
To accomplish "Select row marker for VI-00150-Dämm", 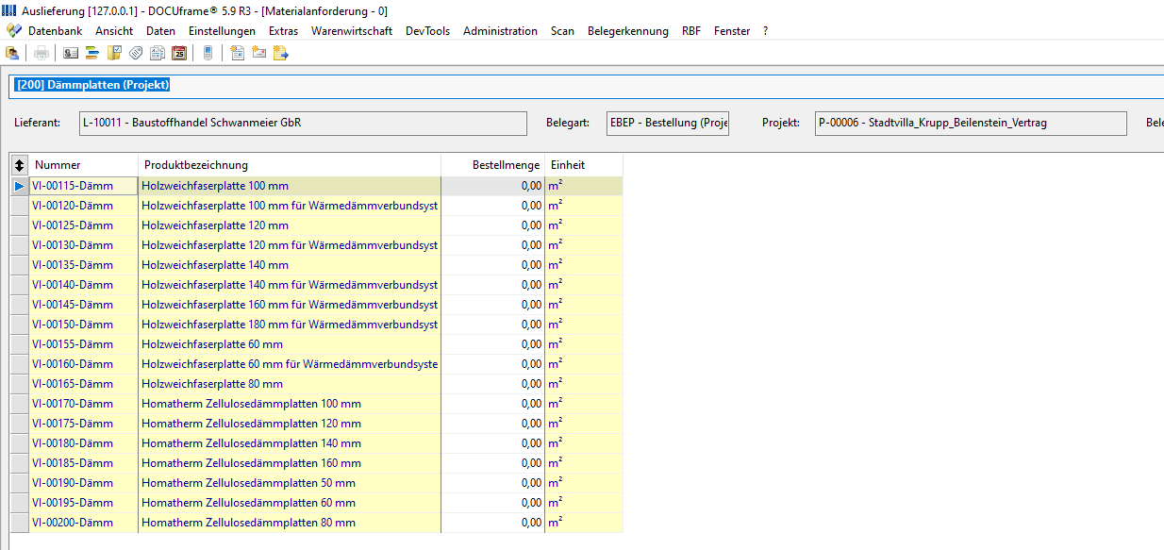I will pyautogui.click(x=20, y=325).
